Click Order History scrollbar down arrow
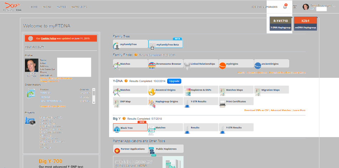339x168 pixels. coord(94,102)
